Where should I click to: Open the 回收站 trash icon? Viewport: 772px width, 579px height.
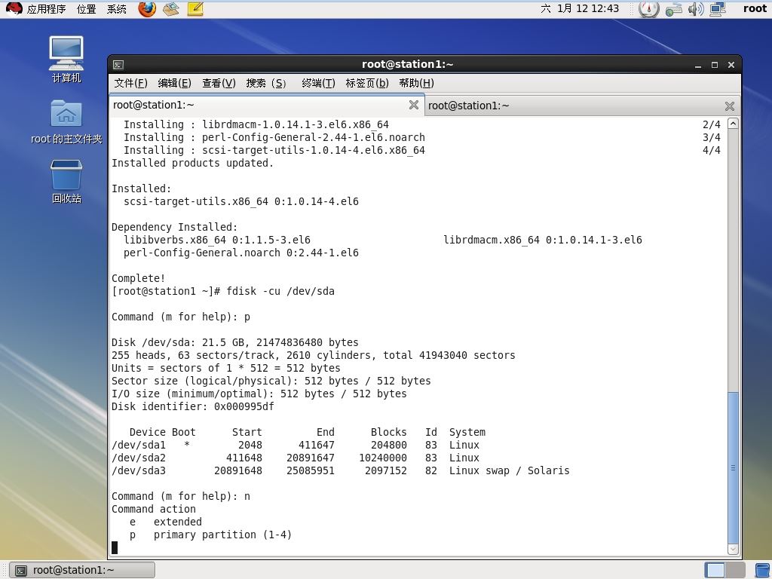coord(66,181)
